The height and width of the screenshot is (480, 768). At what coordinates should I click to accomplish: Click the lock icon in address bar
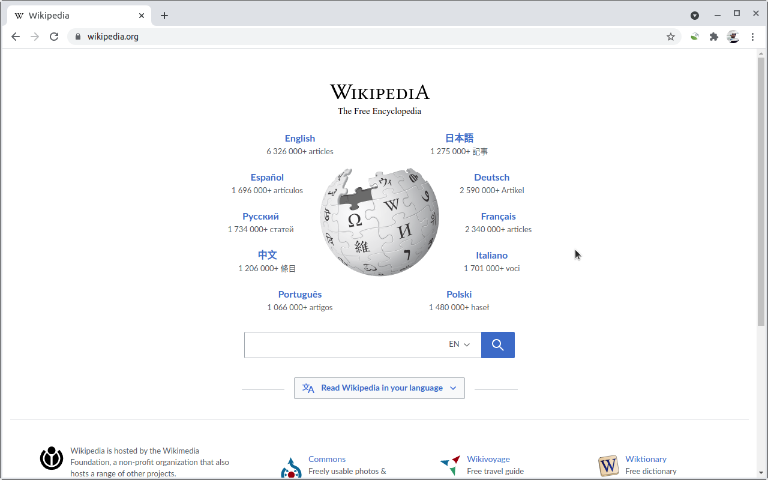pos(77,37)
